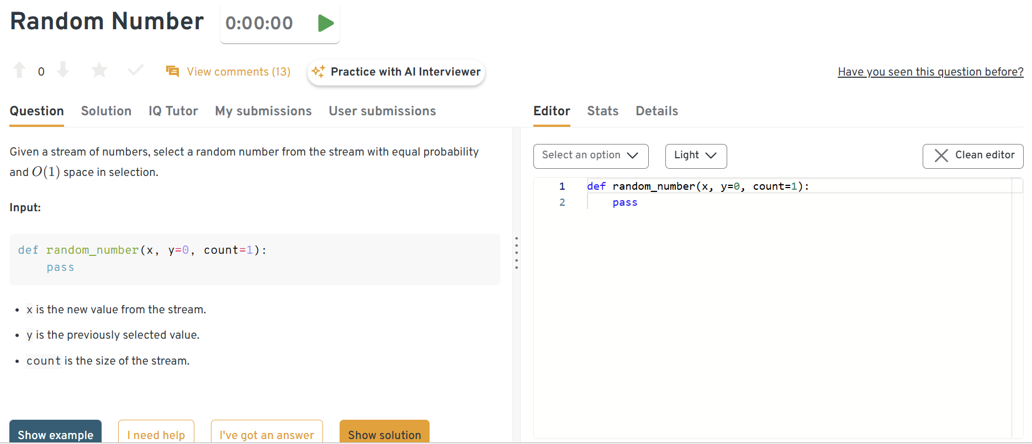Downvote the question with the down arrow
Screen dimensions: 1032x444
click(x=63, y=71)
